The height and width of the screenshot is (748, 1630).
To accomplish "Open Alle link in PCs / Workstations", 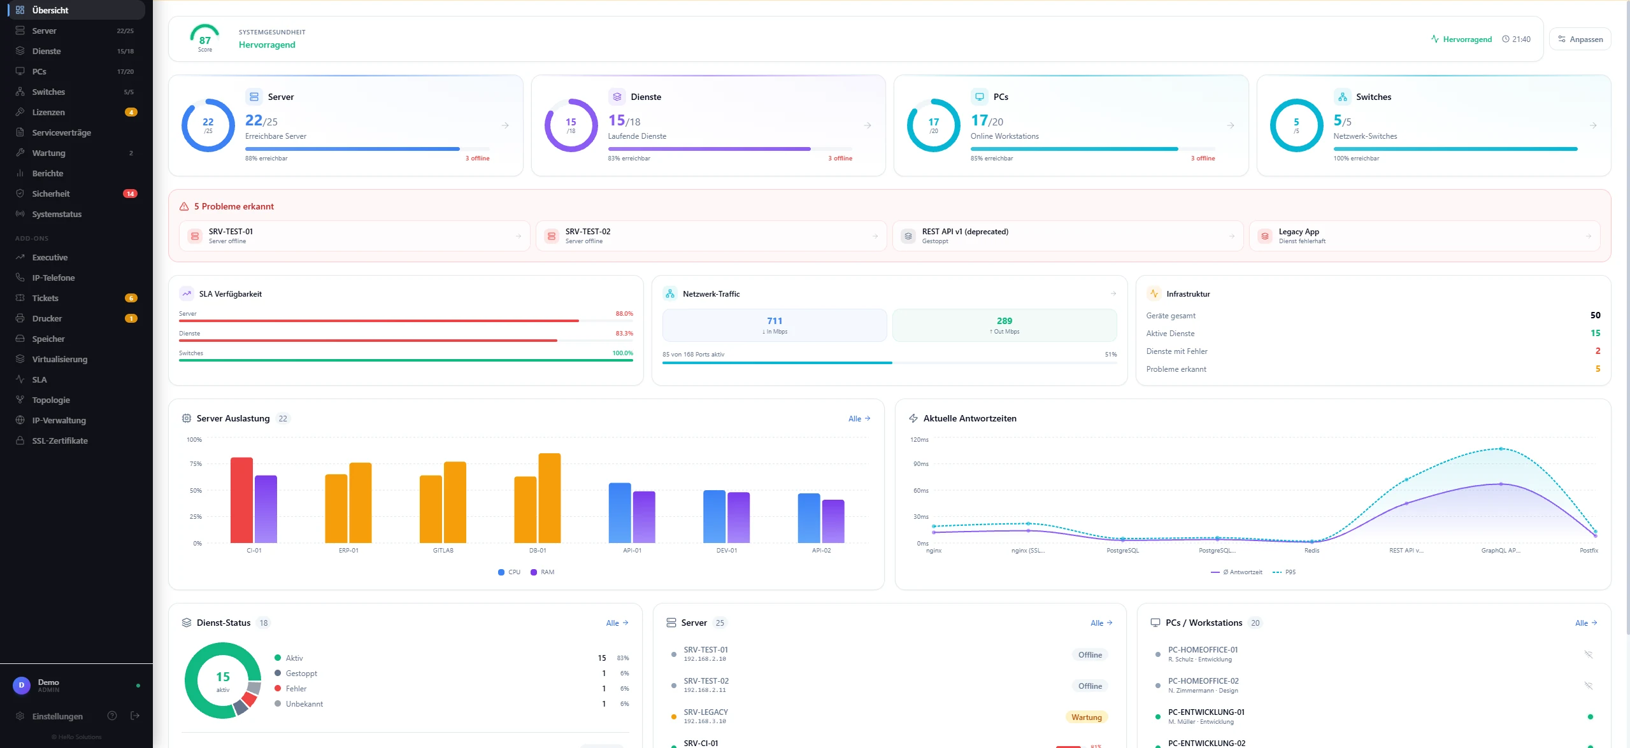I will point(1585,623).
